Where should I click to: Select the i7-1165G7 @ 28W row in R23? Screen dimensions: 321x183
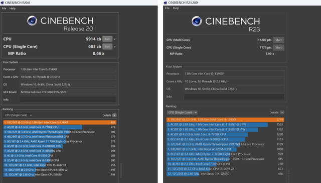pyautogui.click(x=225, y=124)
